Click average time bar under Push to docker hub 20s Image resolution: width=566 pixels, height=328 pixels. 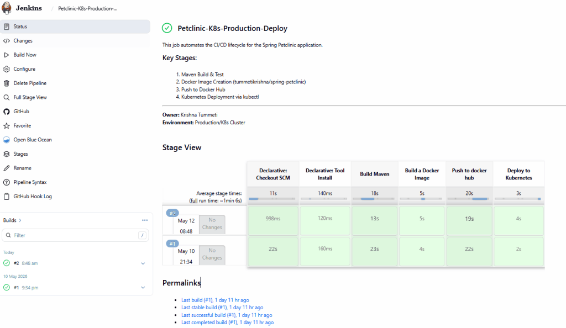click(468, 199)
